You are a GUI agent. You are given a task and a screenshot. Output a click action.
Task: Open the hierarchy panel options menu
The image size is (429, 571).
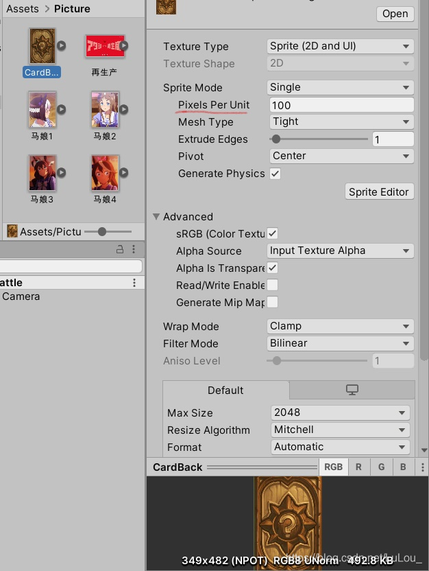point(134,249)
